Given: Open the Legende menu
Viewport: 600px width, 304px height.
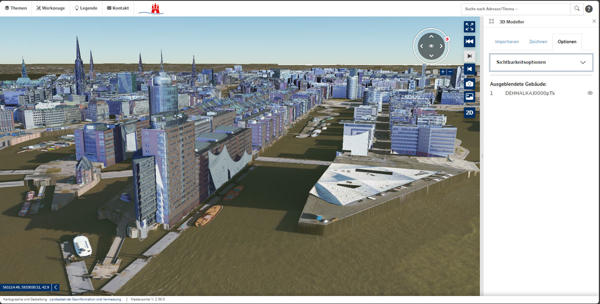Looking at the screenshot, I should [x=86, y=8].
